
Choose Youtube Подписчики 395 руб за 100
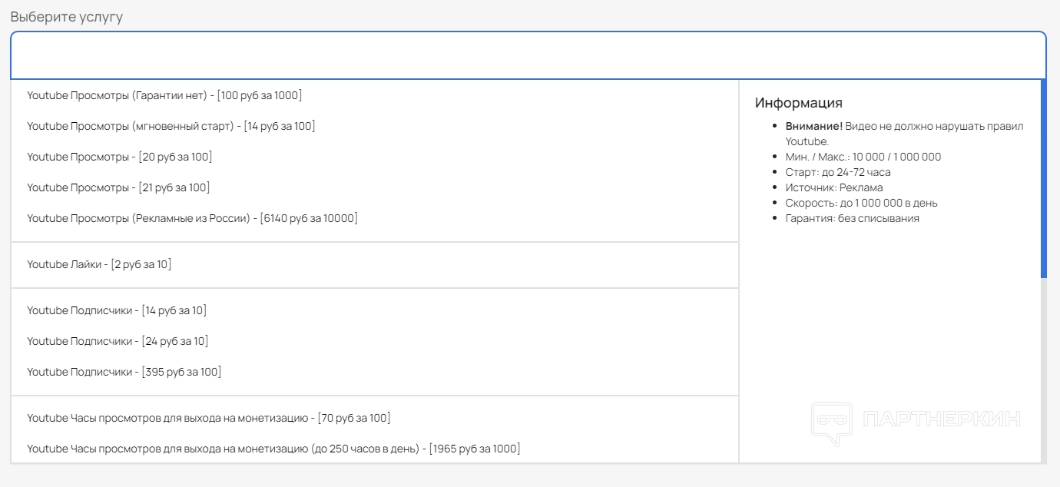[x=124, y=372]
